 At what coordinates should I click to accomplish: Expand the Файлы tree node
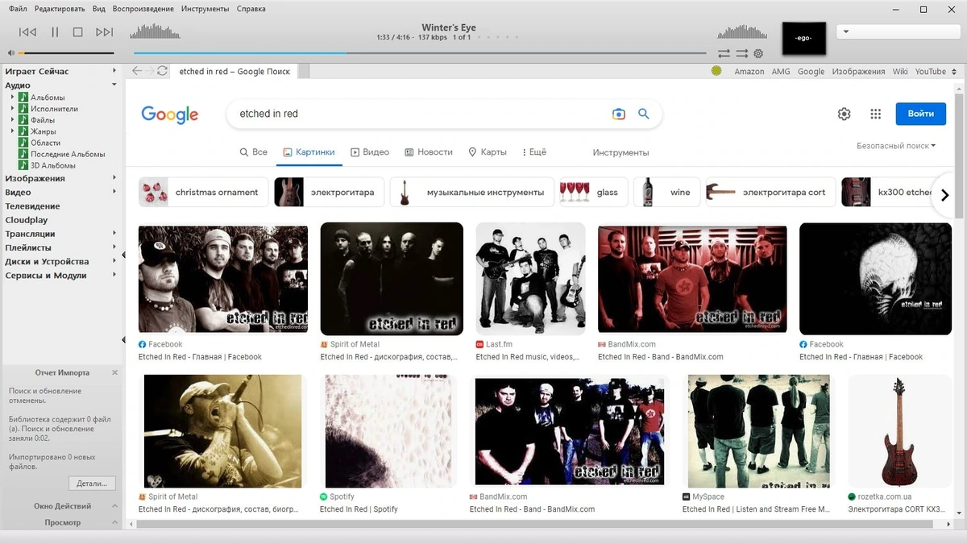click(13, 120)
